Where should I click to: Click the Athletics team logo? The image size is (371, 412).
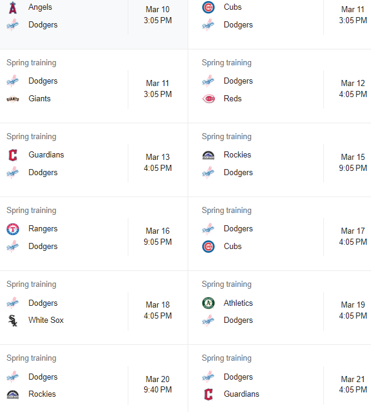(x=208, y=303)
